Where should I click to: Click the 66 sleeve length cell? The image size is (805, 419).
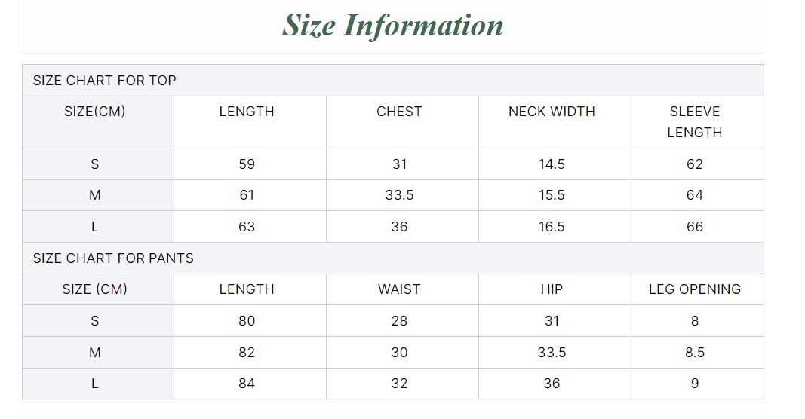click(695, 227)
